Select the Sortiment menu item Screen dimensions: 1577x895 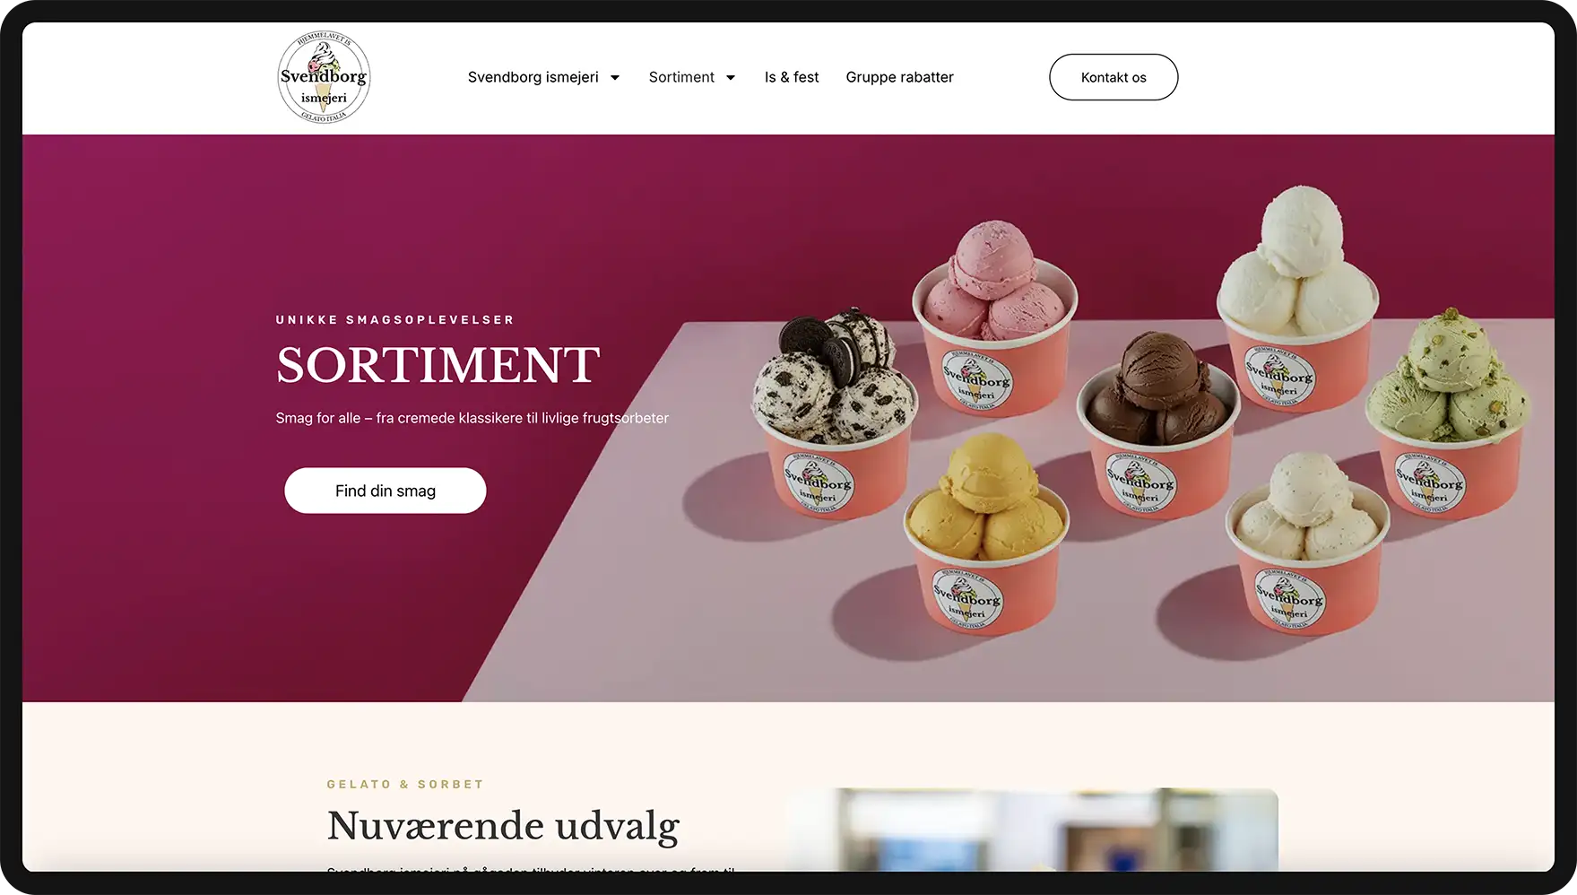681,77
